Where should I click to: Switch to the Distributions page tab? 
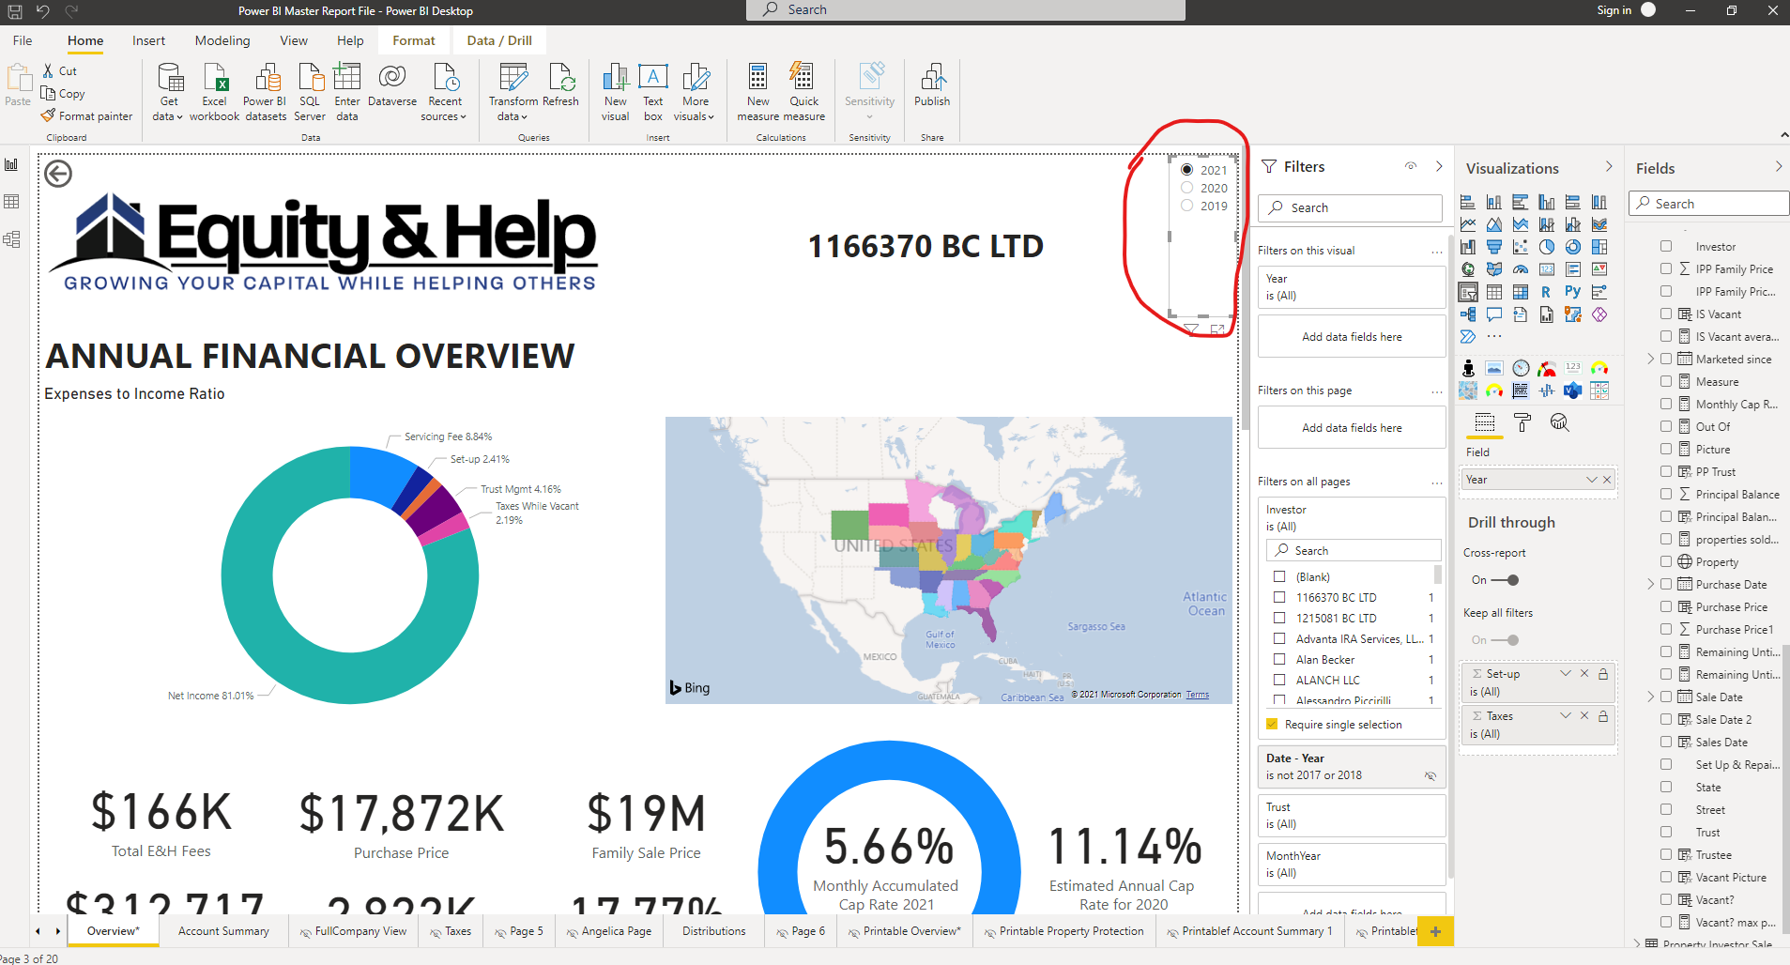click(714, 931)
